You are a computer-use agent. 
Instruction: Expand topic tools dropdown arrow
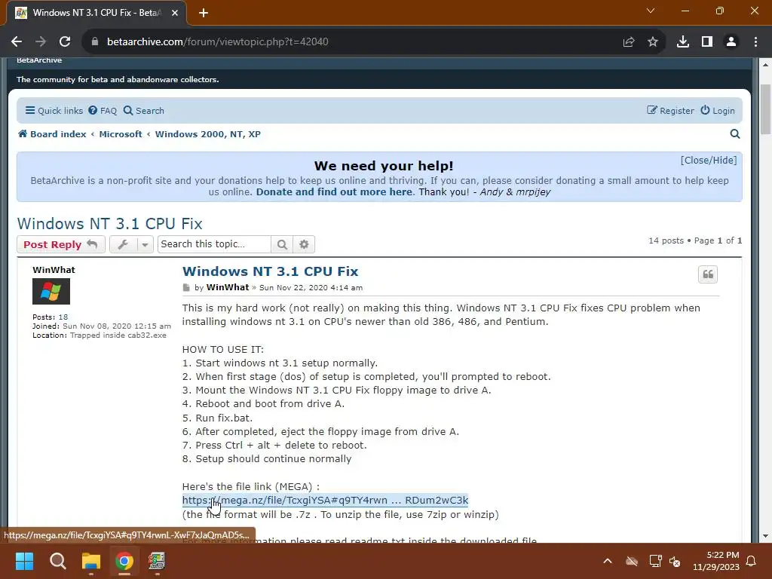(x=145, y=244)
